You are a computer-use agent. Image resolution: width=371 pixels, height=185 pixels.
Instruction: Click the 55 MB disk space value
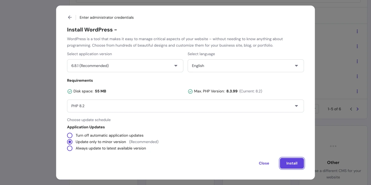pos(100,91)
